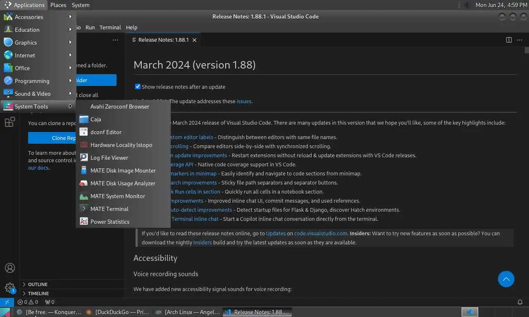529x317 pixels.
Task: Open the Applications menu in top panel
Action: point(24,5)
